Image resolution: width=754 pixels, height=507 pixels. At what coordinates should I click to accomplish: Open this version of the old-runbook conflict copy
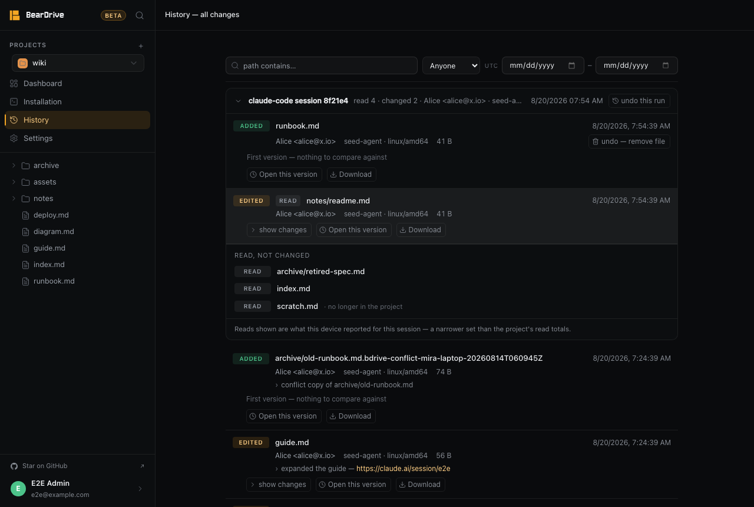(x=283, y=416)
